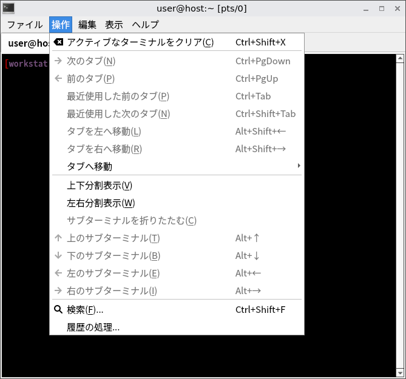
Task: Open the ファイル menu
Action: pos(25,25)
